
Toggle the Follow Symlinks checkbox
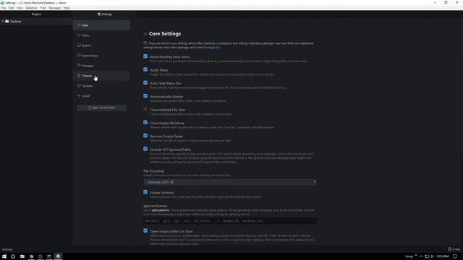tap(145, 192)
